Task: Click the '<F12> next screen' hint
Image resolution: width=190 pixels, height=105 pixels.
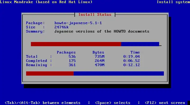Action: point(165,103)
